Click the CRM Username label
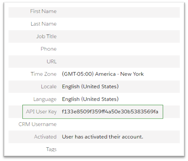 pos(37,124)
